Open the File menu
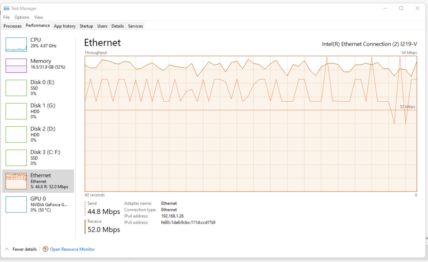Image resolution: width=428 pixels, height=262 pixels. pyautogui.click(x=6, y=17)
